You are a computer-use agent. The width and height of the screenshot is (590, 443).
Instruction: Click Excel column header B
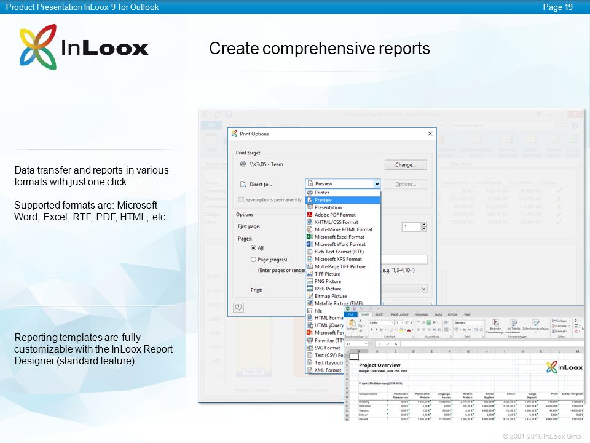377,351
